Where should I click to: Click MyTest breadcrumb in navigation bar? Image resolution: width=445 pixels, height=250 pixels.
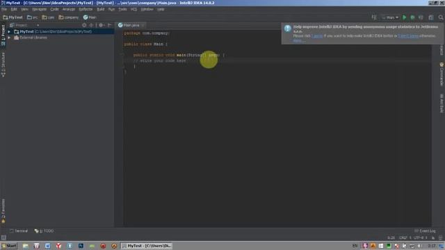13,17
